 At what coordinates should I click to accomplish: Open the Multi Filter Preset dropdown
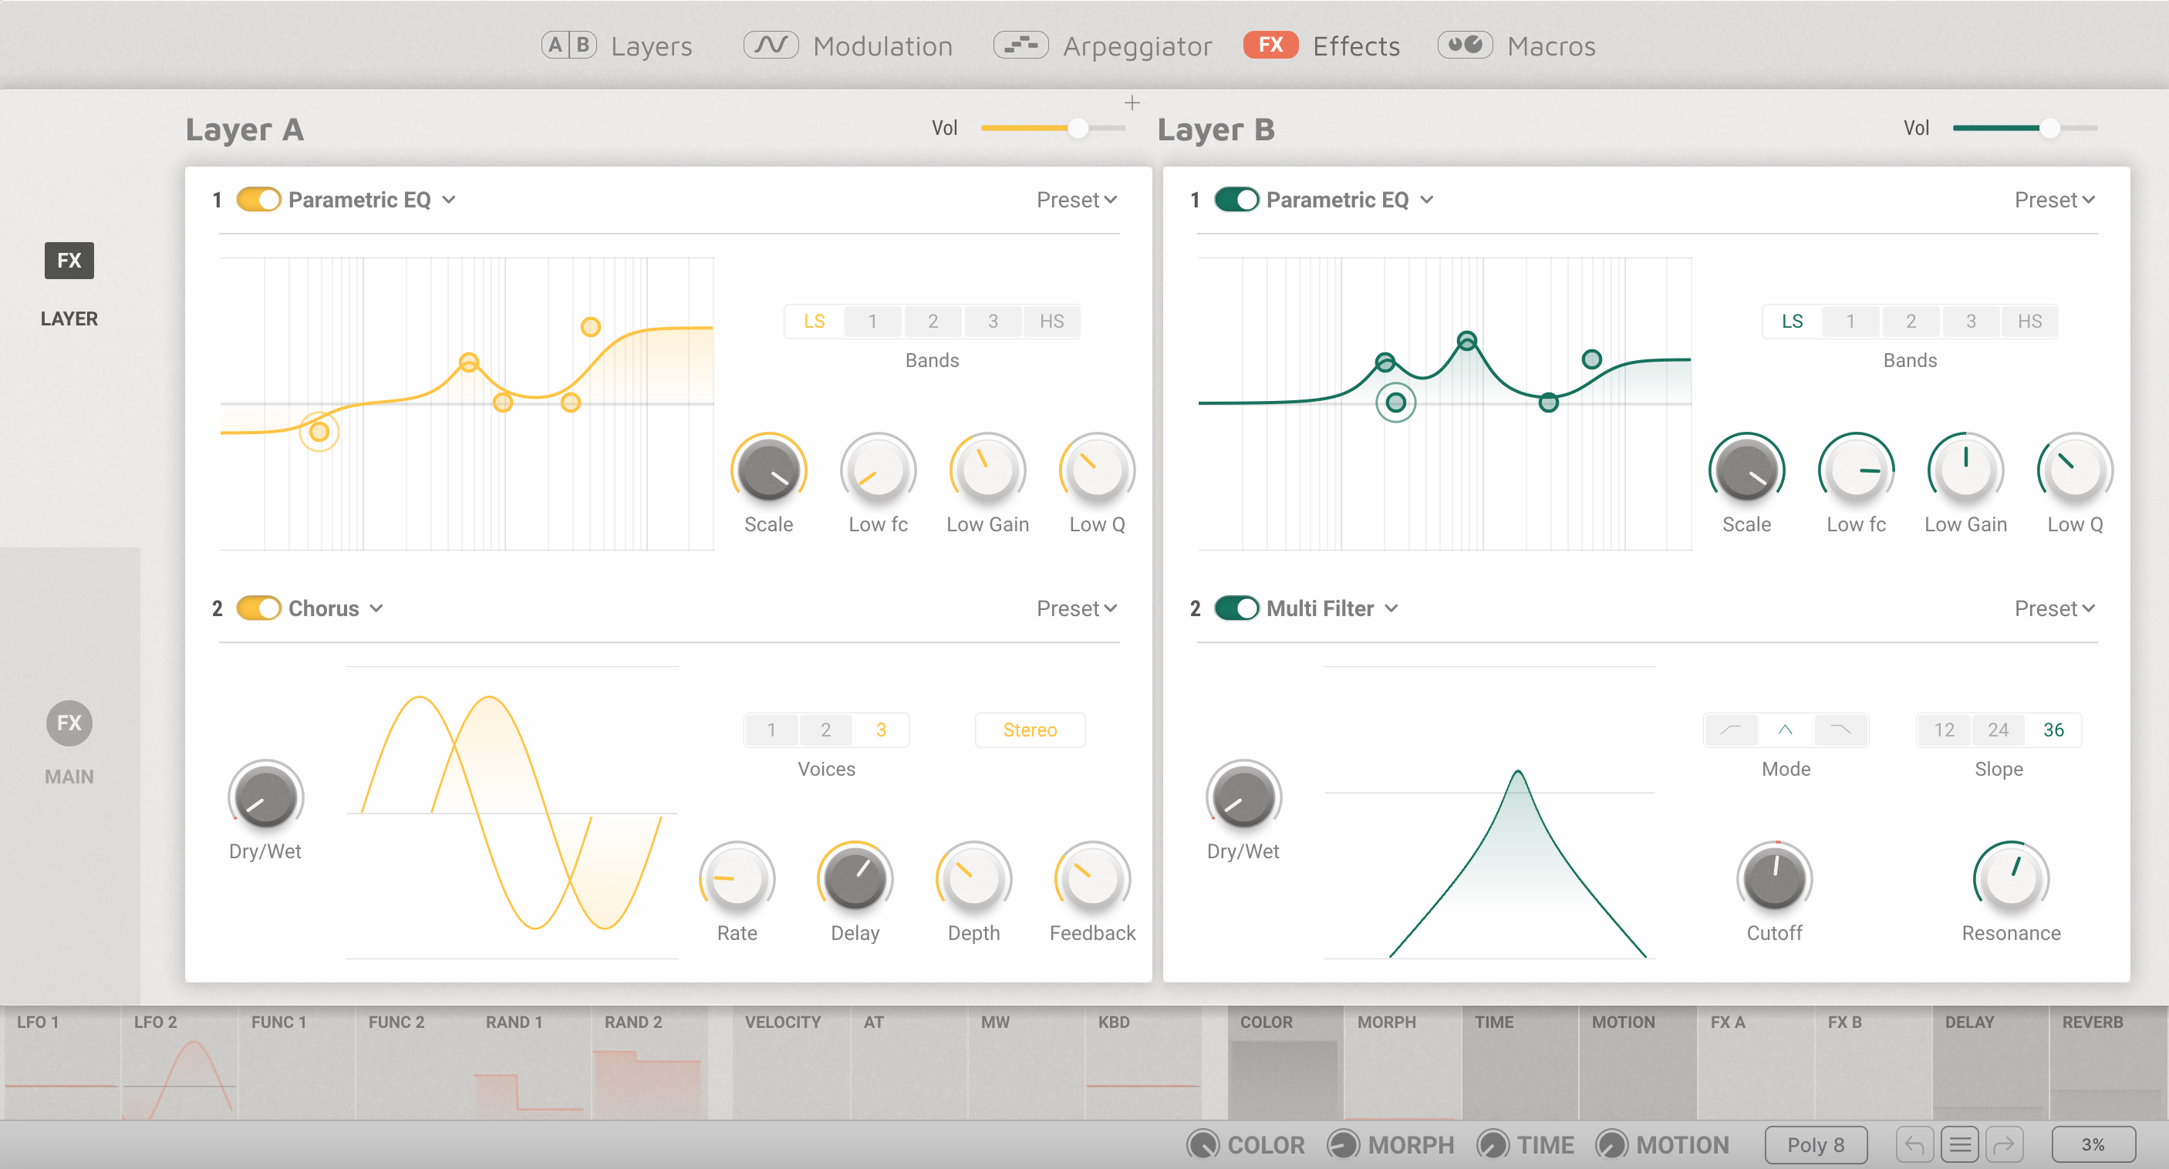point(2056,608)
